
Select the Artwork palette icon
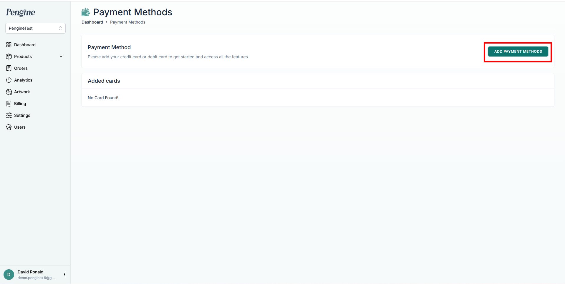pyautogui.click(x=9, y=92)
